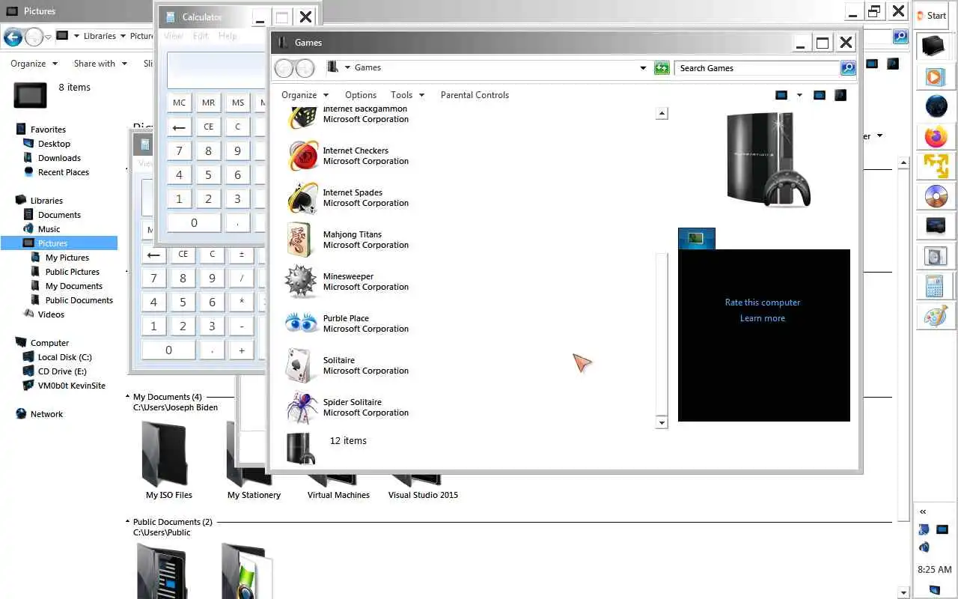Viewport: 958px width, 599px height.
Task: Click the Learn more link
Action: pos(763,318)
